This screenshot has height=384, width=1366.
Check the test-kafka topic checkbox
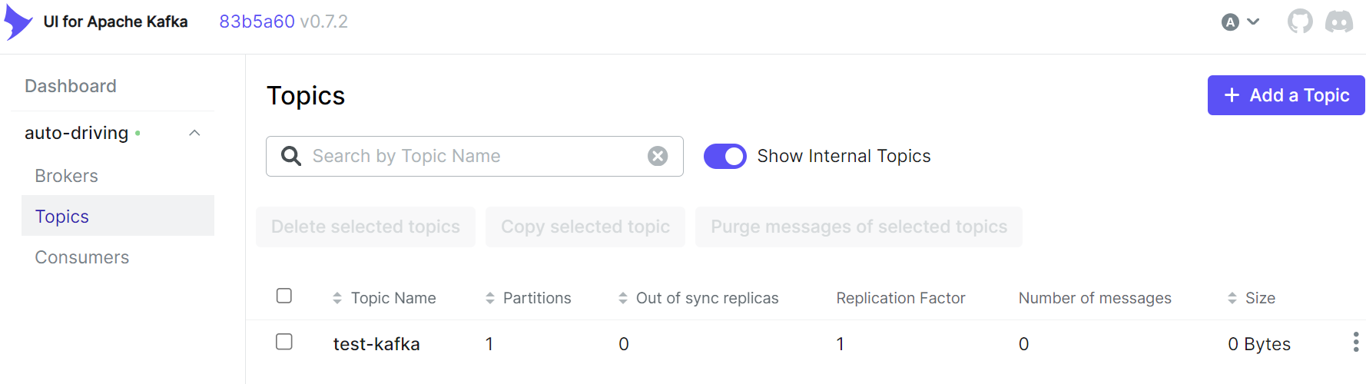point(284,342)
